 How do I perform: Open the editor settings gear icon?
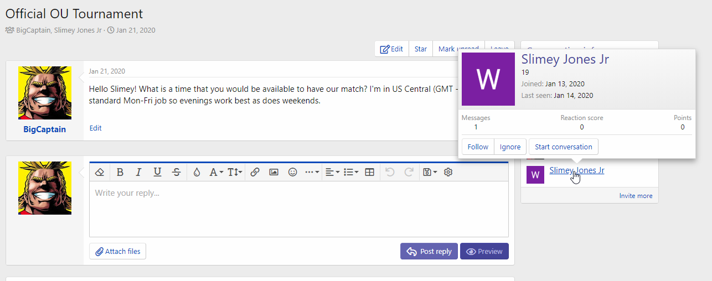[448, 172]
